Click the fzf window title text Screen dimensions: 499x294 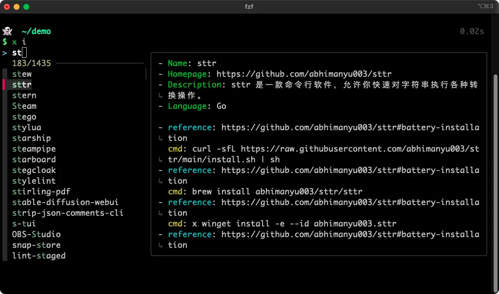click(x=249, y=6)
